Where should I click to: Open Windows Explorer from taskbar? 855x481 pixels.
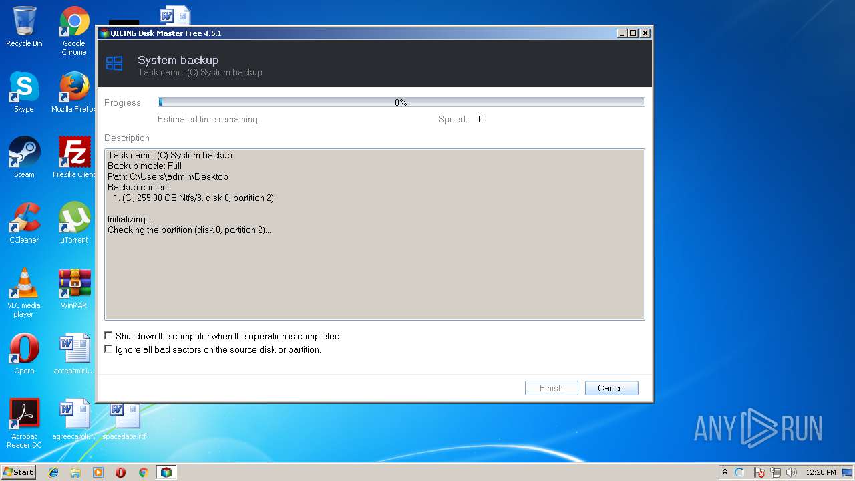click(75, 472)
